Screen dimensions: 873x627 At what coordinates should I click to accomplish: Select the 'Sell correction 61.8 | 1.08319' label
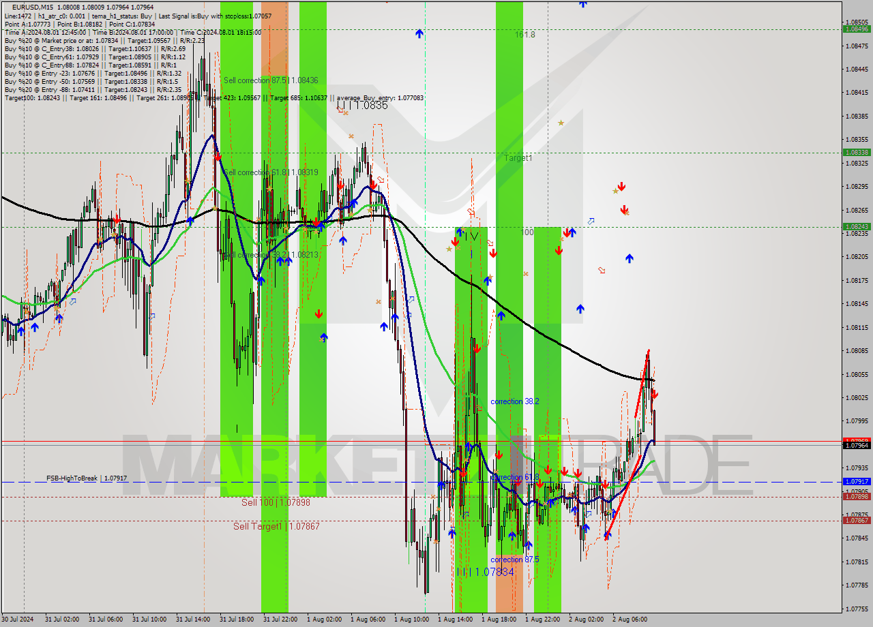pos(271,172)
